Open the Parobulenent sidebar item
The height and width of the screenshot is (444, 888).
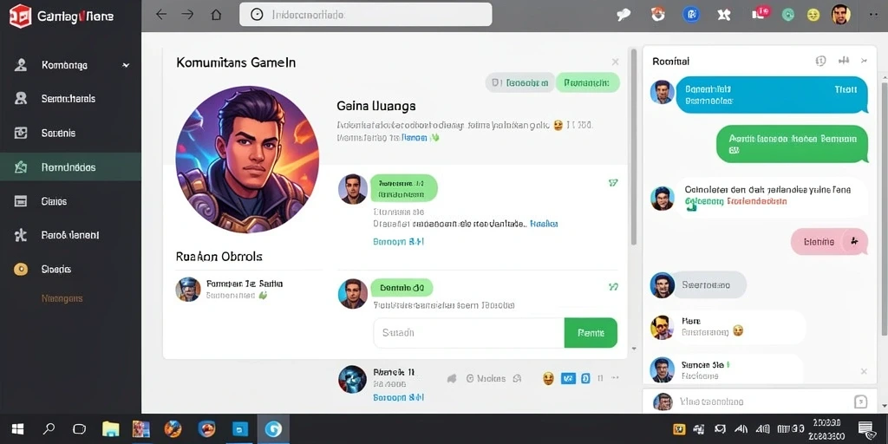(71, 235)
